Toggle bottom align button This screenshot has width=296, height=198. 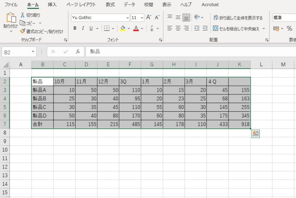tap(186, 18)
